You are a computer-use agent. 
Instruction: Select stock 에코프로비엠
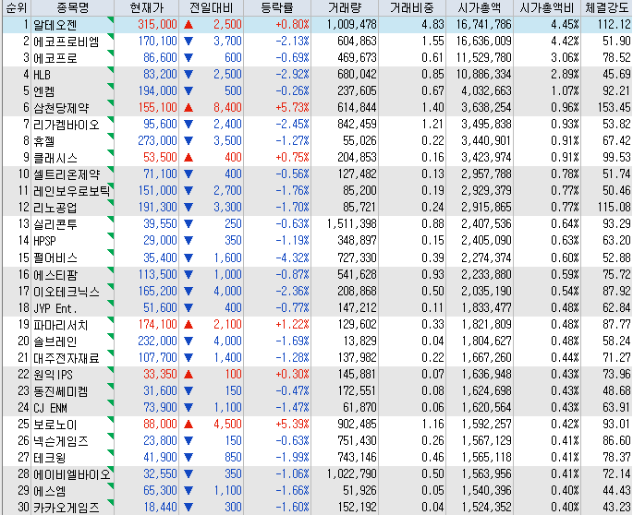point(67,42)
